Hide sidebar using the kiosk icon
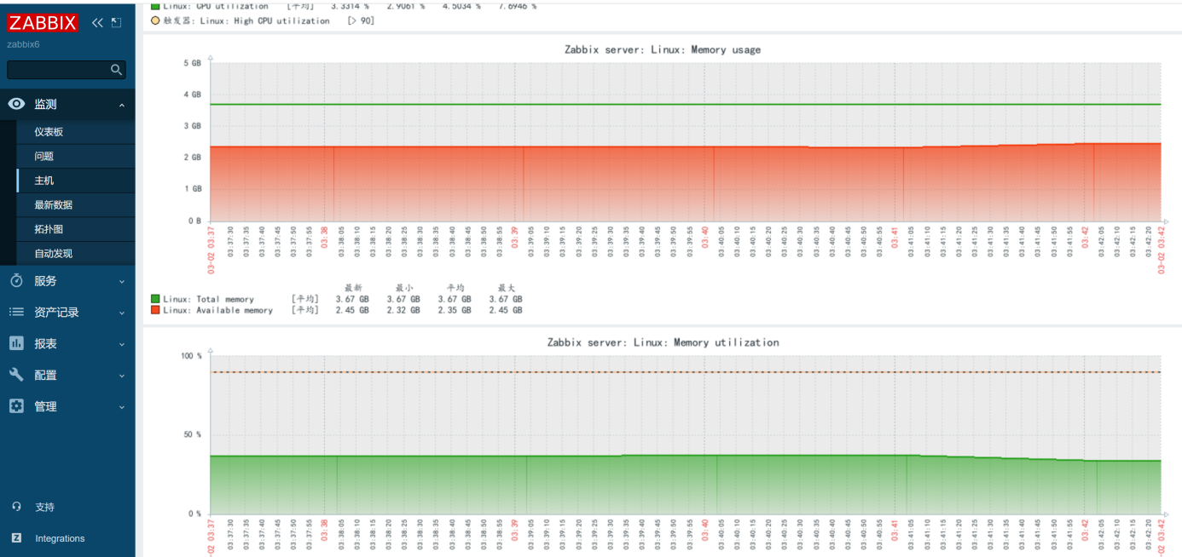Screen dimensions: 1182x557 117,23
